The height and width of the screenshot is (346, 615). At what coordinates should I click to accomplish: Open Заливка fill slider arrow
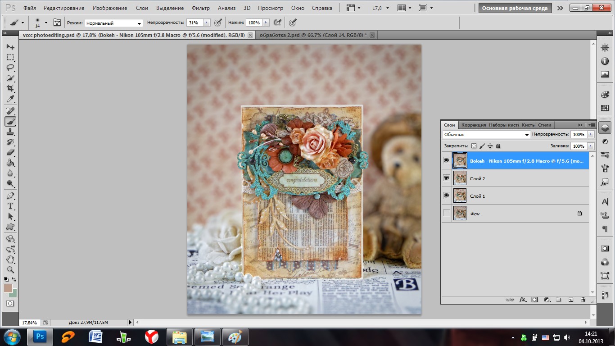[590, 146]
